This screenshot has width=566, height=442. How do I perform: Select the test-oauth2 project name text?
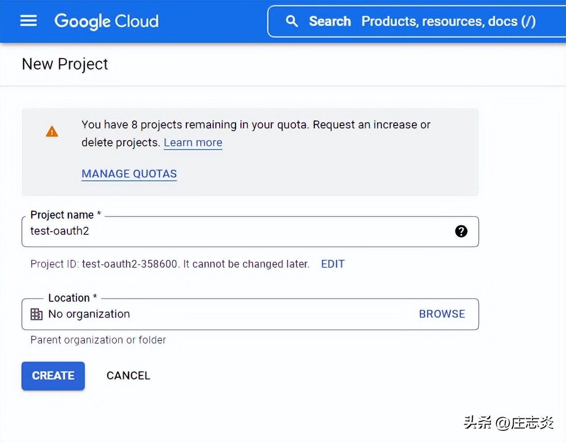tap(59, 231)
